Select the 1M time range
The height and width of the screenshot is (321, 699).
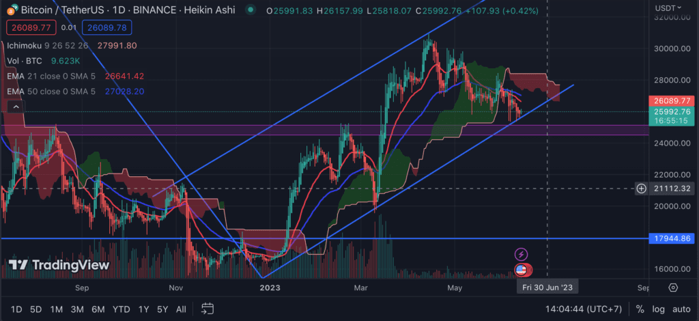pos(56,309)
